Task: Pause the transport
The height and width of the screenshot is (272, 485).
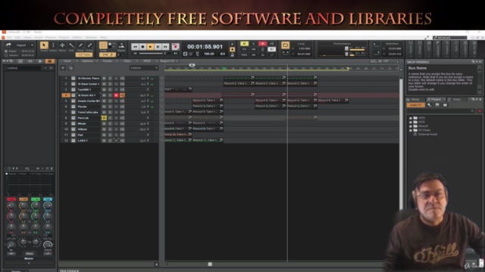Action: pos(158,47)
